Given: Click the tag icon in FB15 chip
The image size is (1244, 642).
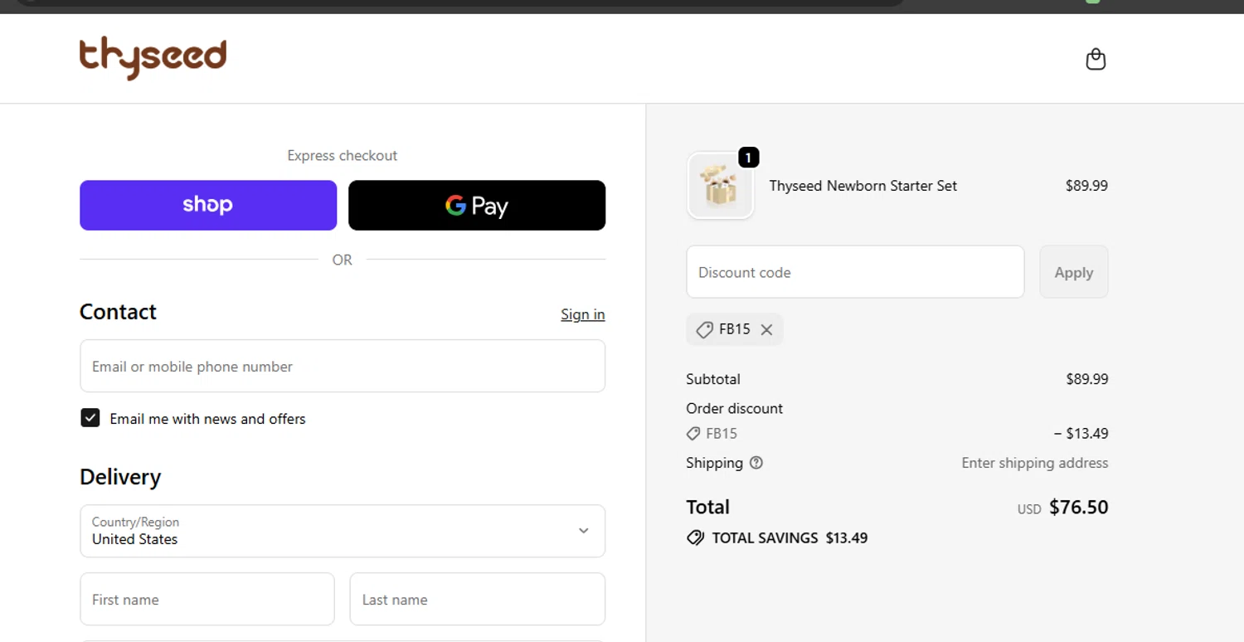Looking at the screenshot, I should (704, 329).
